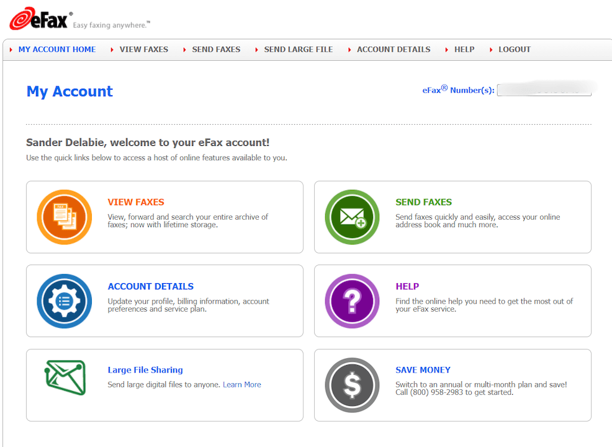This screenshot has height=447, width=612.
Task: Click the eFax spiral logo
Action: pos(22,17)
